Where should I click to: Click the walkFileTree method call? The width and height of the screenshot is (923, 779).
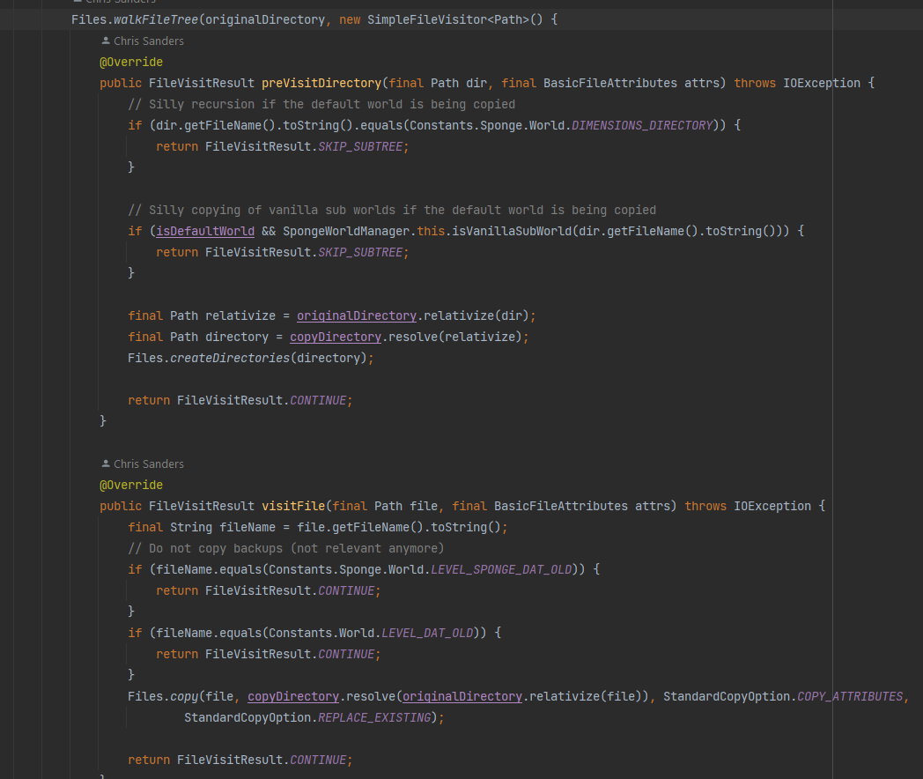155,19
